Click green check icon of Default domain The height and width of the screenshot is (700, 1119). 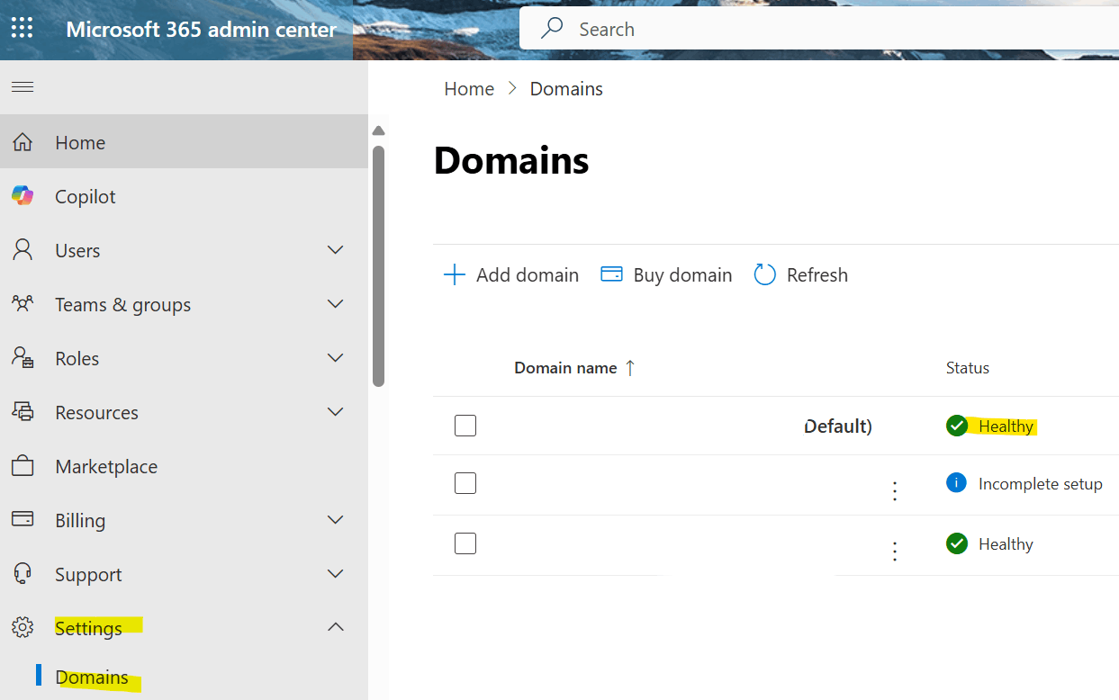click(957, 426)
